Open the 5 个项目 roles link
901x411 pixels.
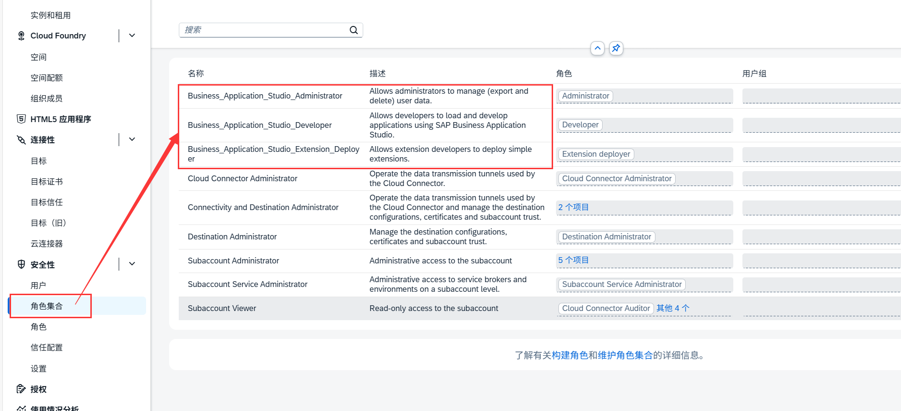click(x=573, y=260)
